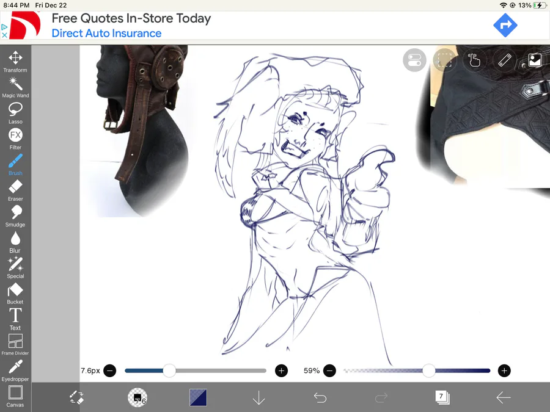The image size is (550, 412).
Task: Decrease brush size with minus button
Action: (x=110, y=370)
